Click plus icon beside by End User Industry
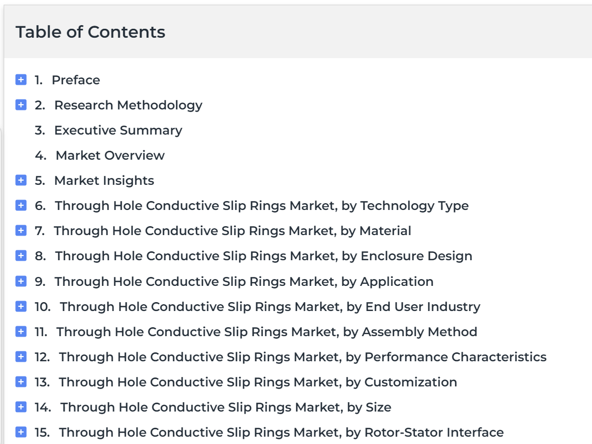The width and height of the screenshot is (592, 444). tap(21, 306)
